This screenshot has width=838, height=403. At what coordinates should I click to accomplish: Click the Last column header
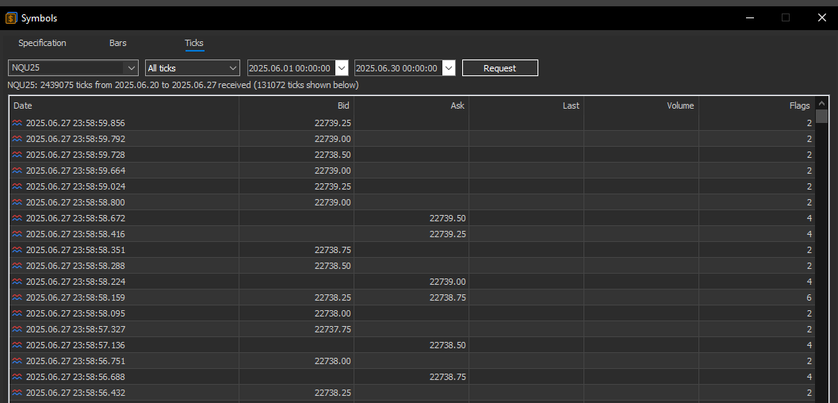tap(526, 106)
